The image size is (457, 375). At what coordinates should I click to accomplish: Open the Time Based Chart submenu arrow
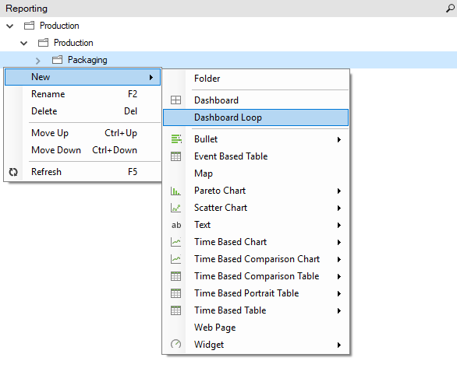coord(339,242)
